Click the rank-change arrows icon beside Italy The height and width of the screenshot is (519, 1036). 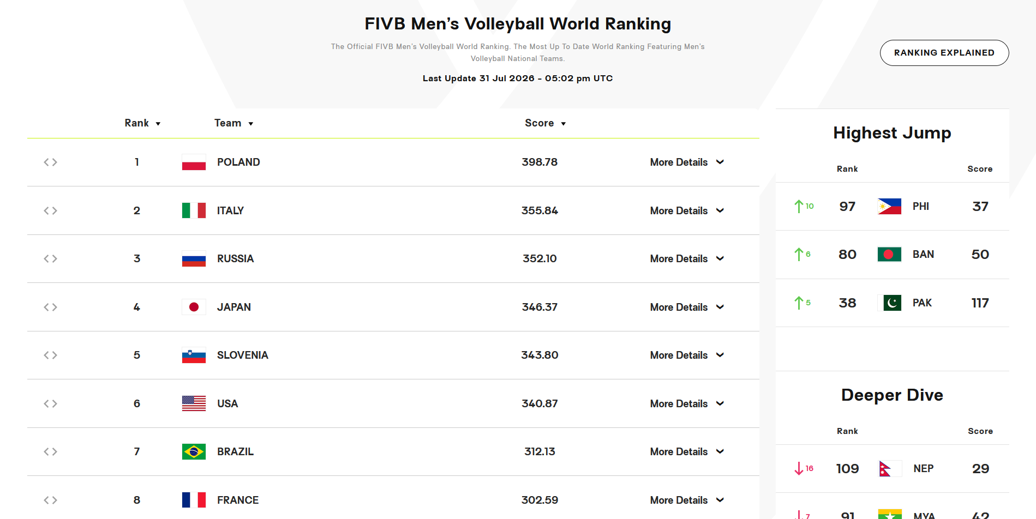(x=50, y=210)
